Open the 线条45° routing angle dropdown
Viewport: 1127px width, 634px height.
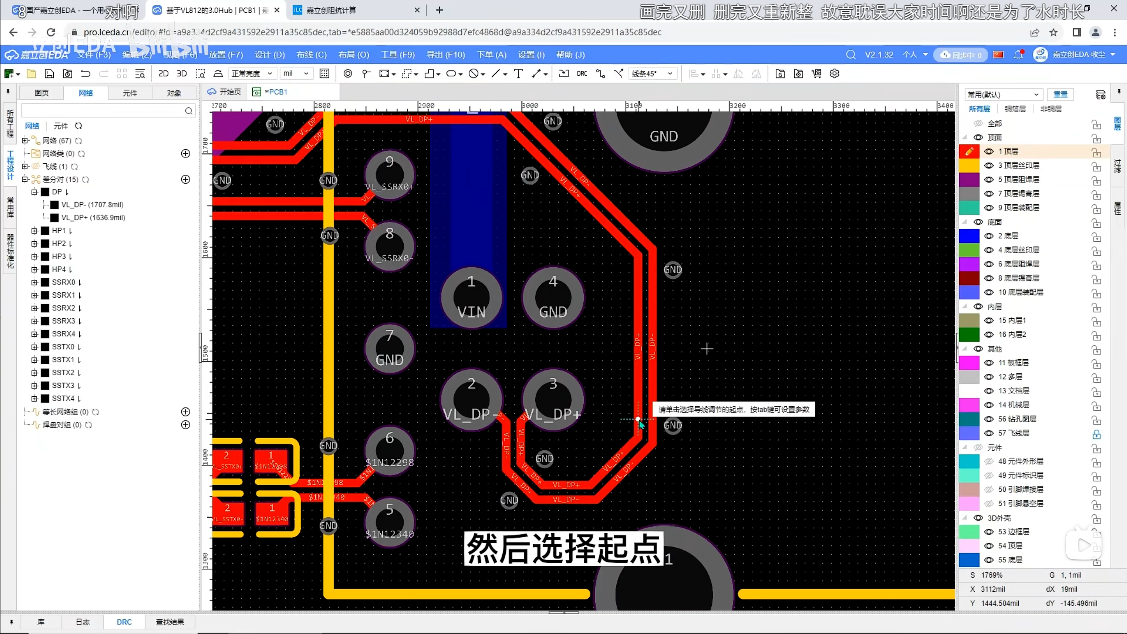pos(652,74)
